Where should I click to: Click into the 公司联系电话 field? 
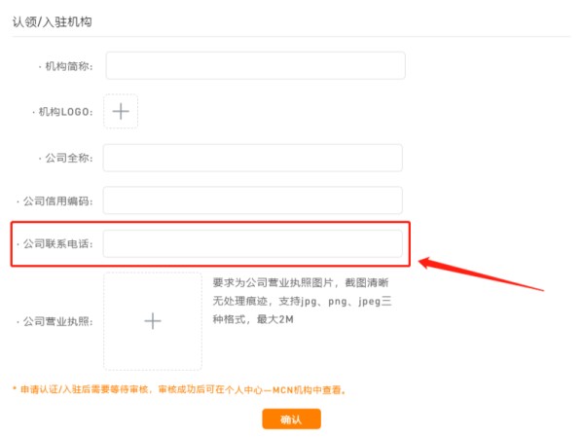pos(252,243)
